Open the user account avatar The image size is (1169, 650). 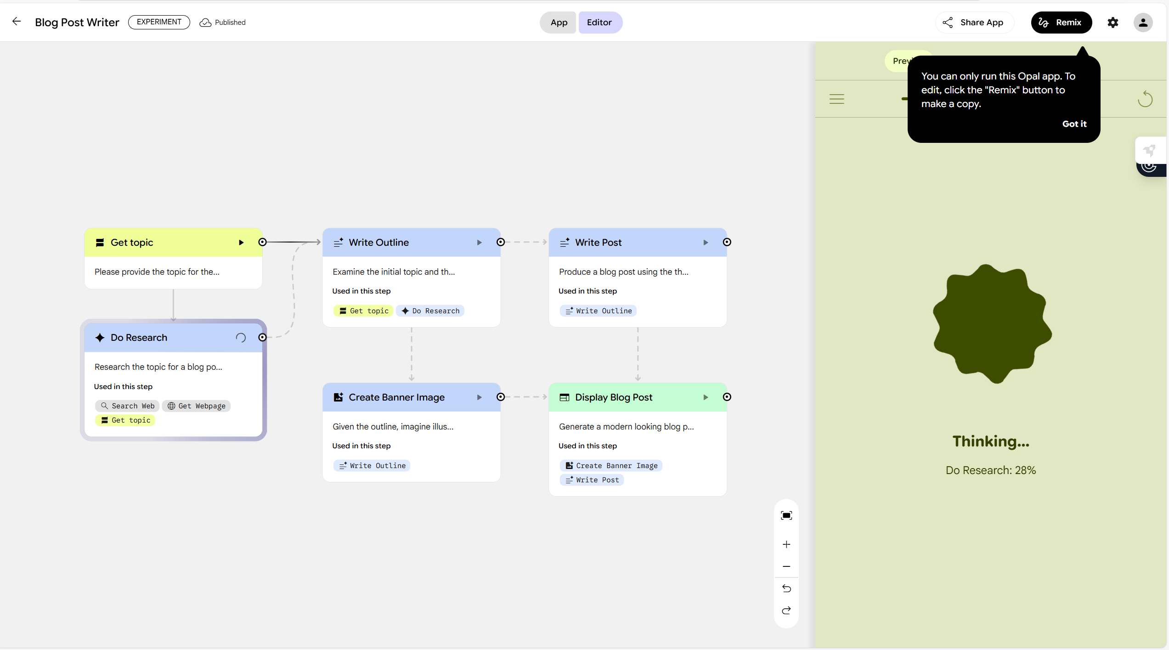[x=1143, y=23]
